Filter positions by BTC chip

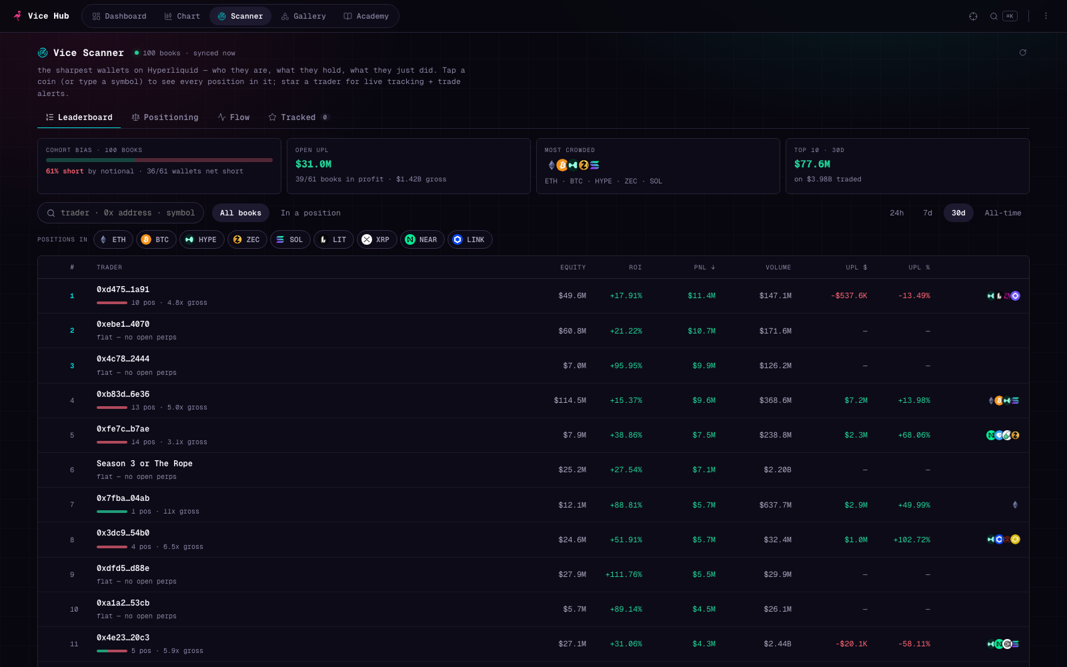[x=156, y=239]
